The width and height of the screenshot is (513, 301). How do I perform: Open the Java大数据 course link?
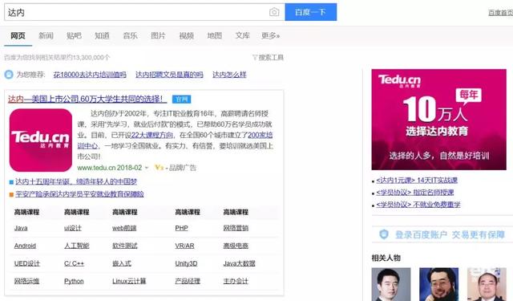click(x=239, y=263)
